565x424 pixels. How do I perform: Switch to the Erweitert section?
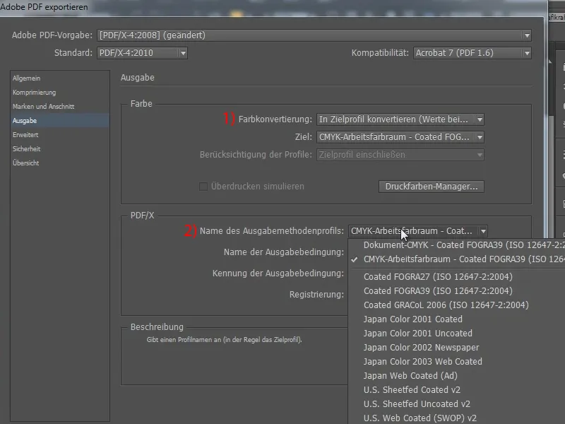click(59, 134)
